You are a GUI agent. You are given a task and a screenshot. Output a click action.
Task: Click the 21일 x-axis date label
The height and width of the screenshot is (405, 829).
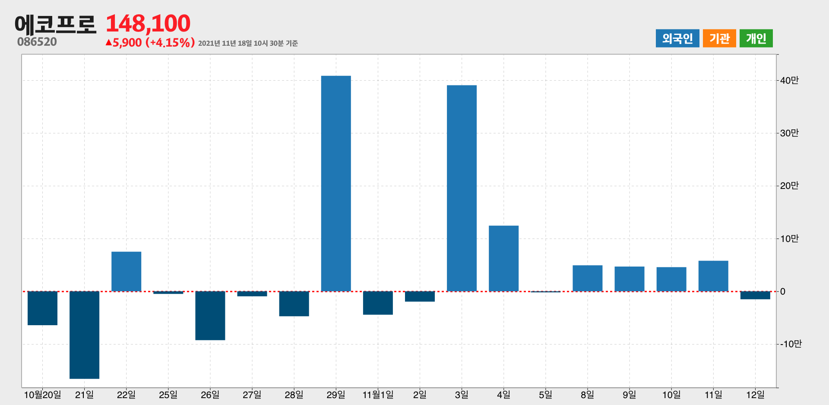84,395
